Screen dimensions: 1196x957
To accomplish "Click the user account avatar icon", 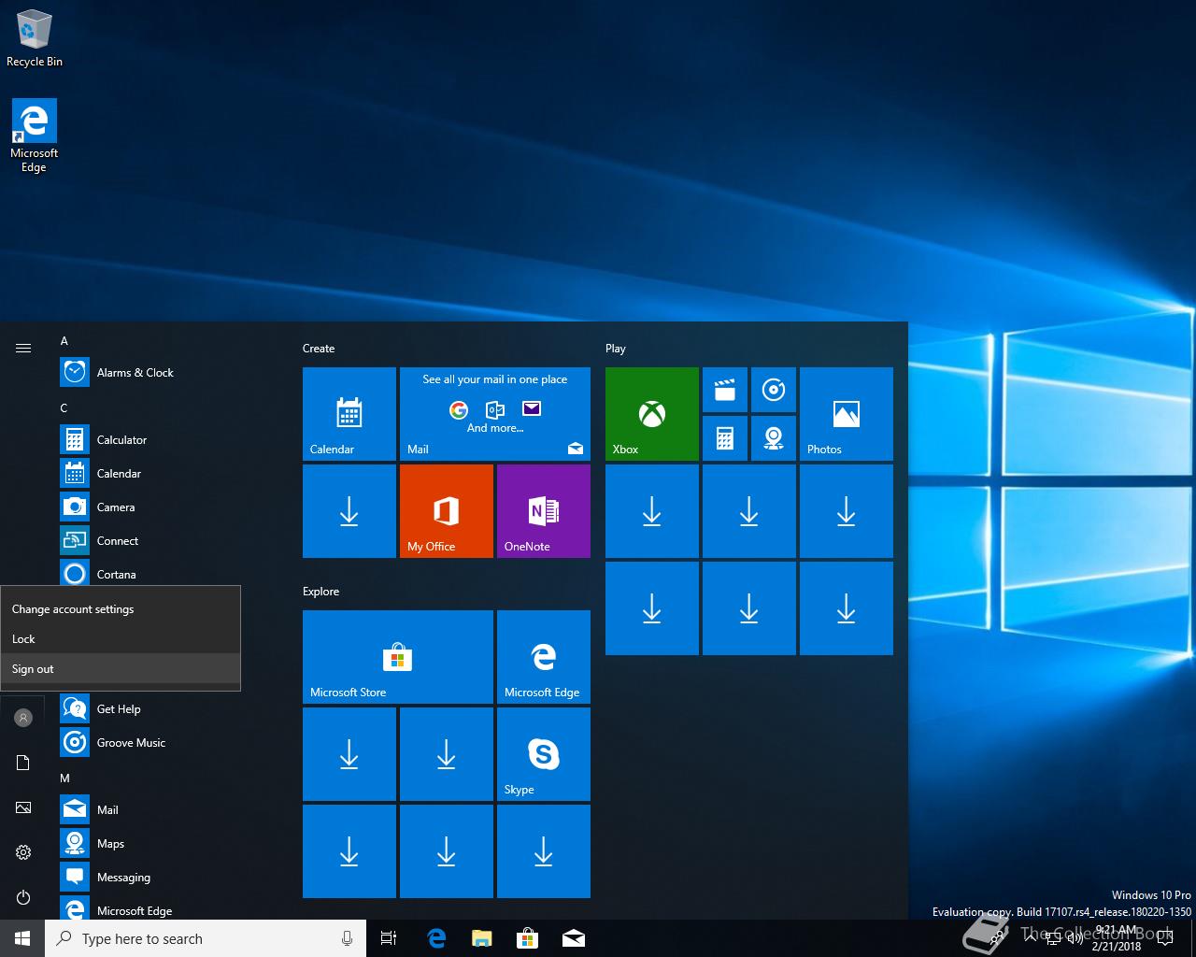I will [x=23, y=718].
